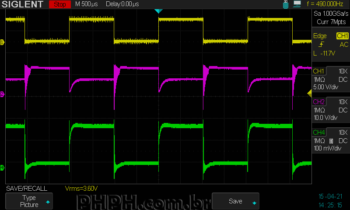Image resolution: width=350 pixels, height=210 pixels.
Task: Click the bandwidth limit B icon on CH4
Action: point(331,141)
